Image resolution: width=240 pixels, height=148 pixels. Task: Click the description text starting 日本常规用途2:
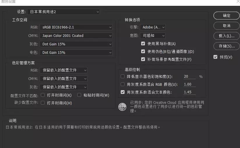click(83, 127)
